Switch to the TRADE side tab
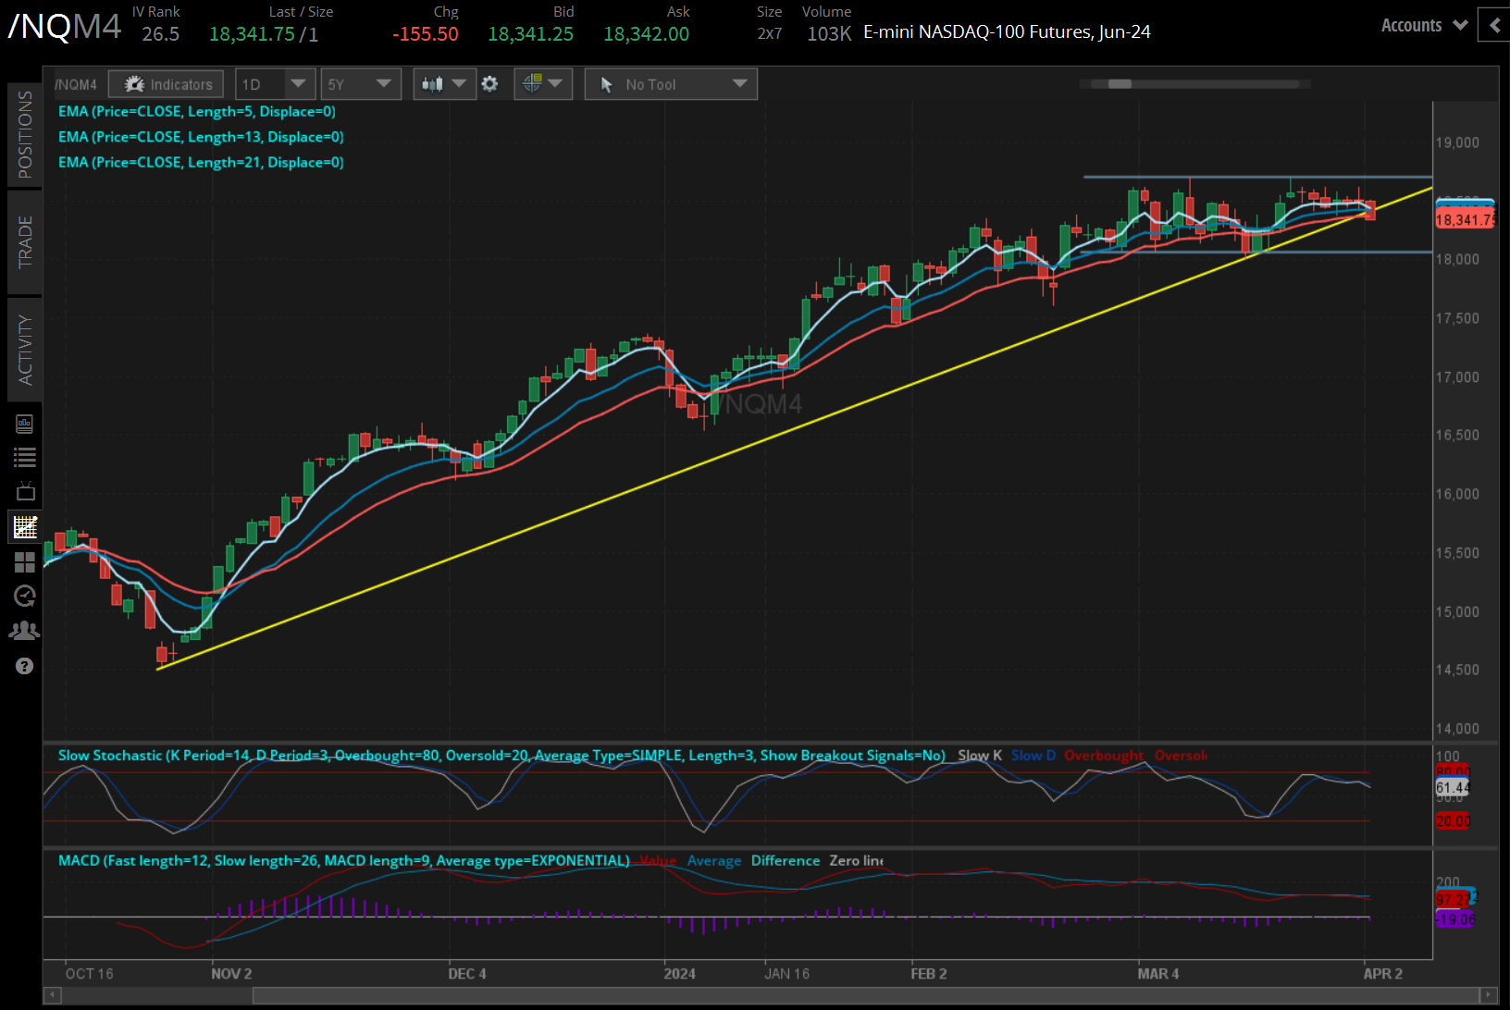1510x1010 pixels. 25,242
